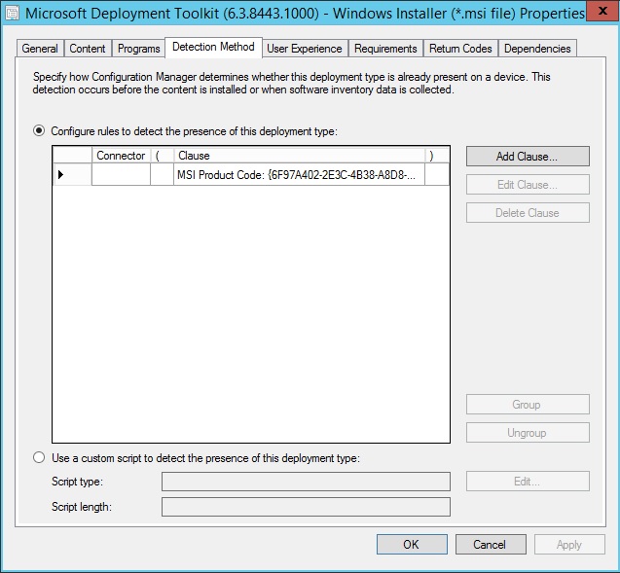This screenshot has height=573, width=620.
Task: Click the Detection Method tab
Action: tap(213, 47)
